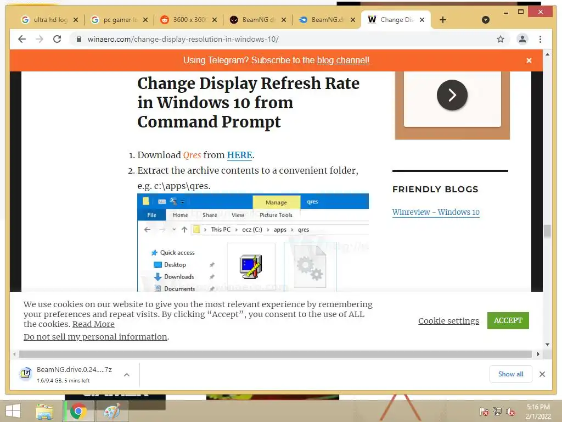
Task: Click the 'Change Display Refresh Rate' heading
Action: pos(248,102)
